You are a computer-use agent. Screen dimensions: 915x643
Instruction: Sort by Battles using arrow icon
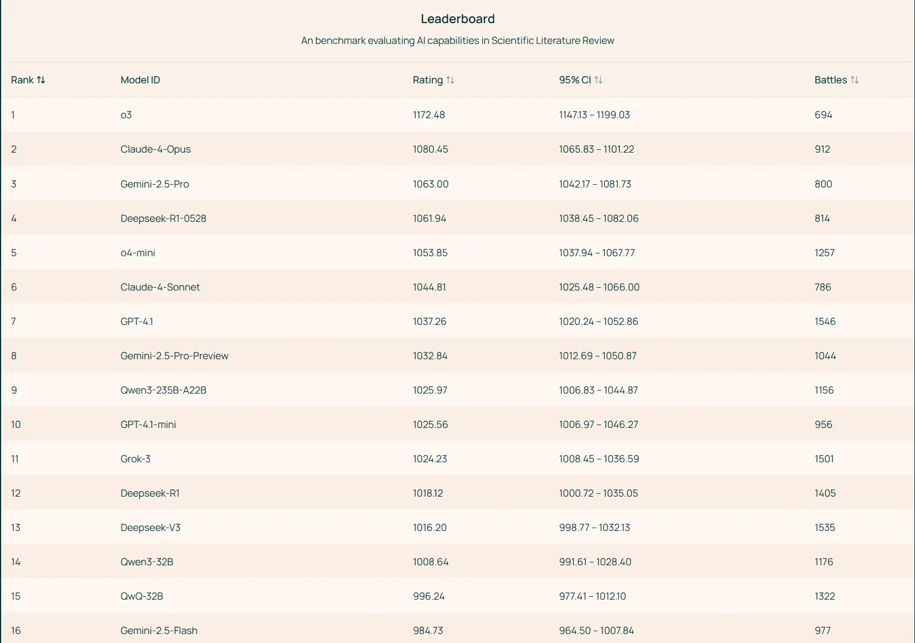pyautogui.click(x=854, y=80)
